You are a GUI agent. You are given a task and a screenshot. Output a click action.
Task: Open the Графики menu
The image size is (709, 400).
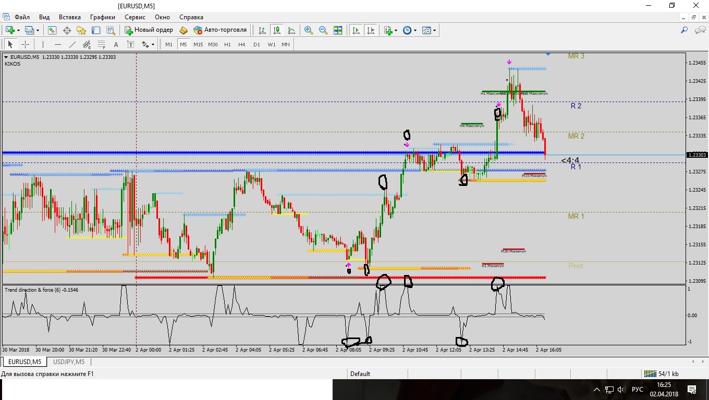[x=102, y=17]
